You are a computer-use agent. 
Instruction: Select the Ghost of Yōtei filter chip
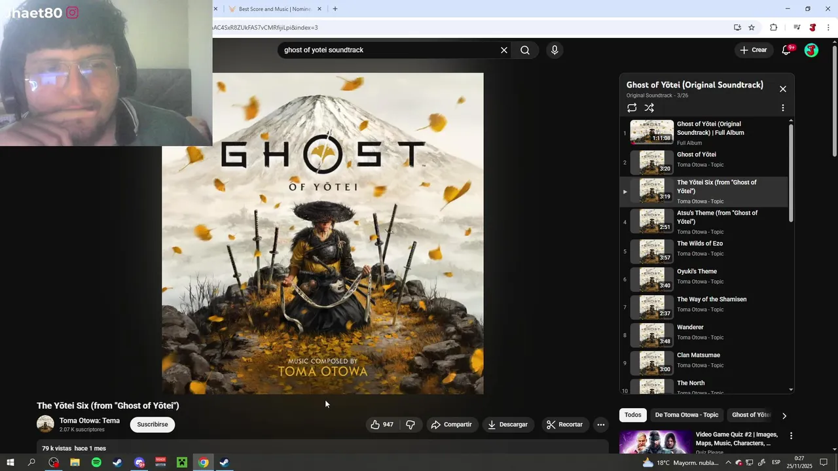pyautogui.click(x=750, y=415)
